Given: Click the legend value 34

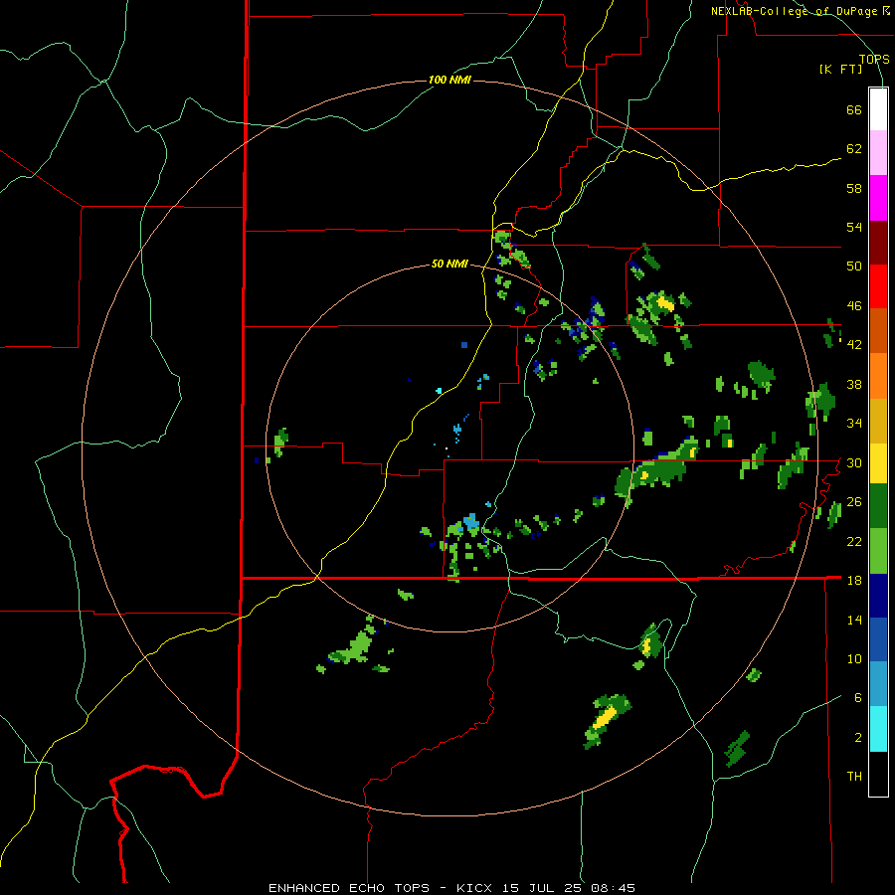Looking at the screenshot, I should click(854, 424).
